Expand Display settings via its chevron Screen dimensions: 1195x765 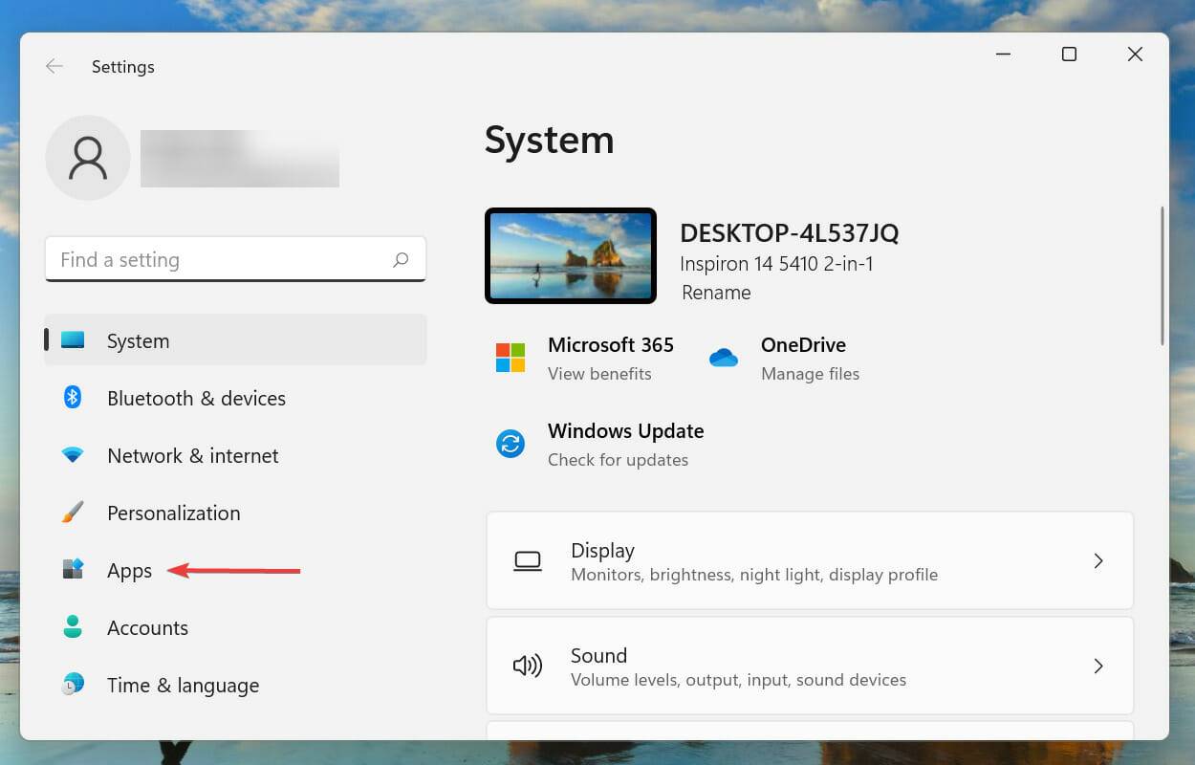[1098, 561]
